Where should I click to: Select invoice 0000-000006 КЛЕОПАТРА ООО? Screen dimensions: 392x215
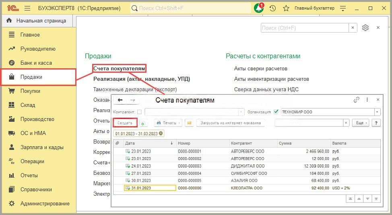247,188
